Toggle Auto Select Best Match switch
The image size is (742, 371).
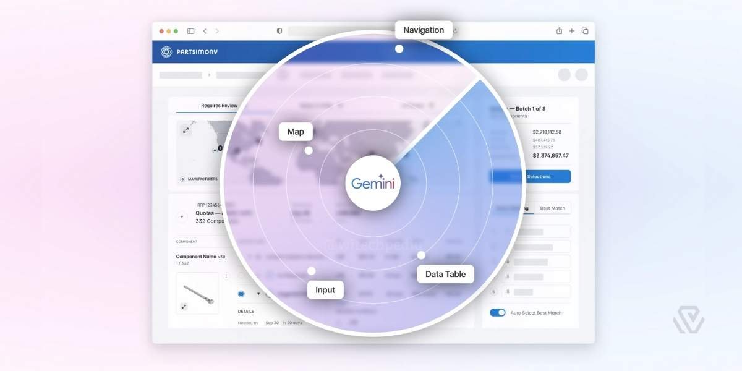click(x=497, y=313)
